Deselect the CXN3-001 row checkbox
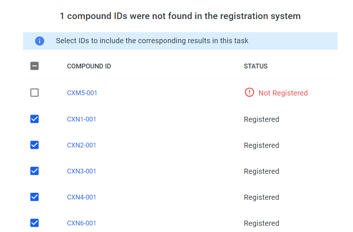This screenshot has width=353, height=232. (x=34, y=171)
